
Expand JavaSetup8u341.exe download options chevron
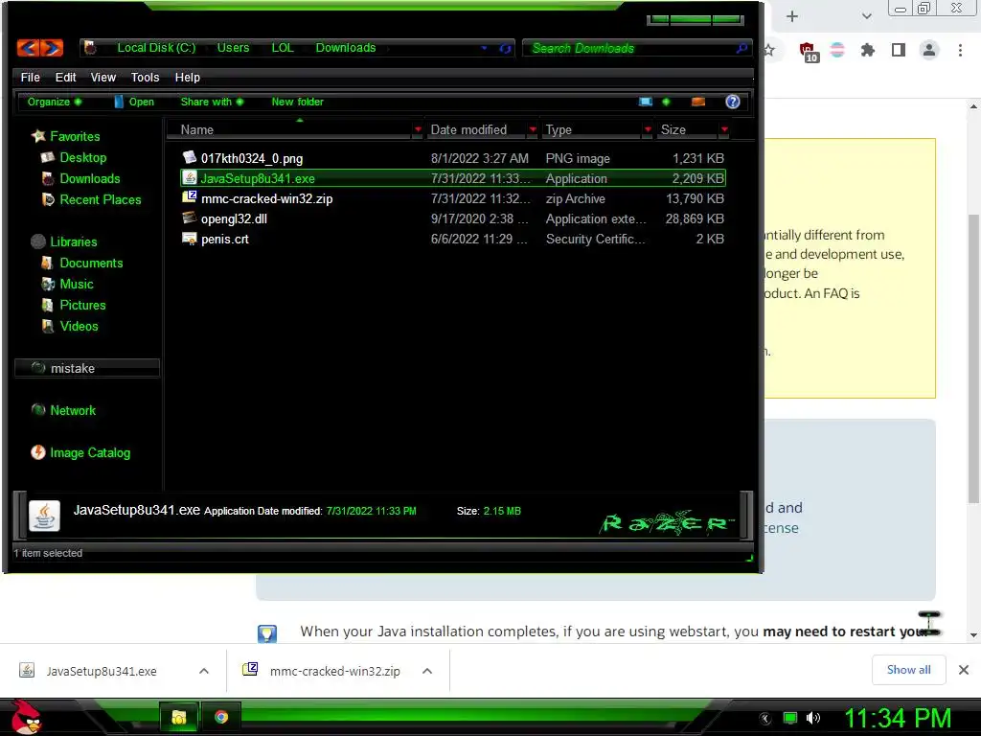click(203, 671)
